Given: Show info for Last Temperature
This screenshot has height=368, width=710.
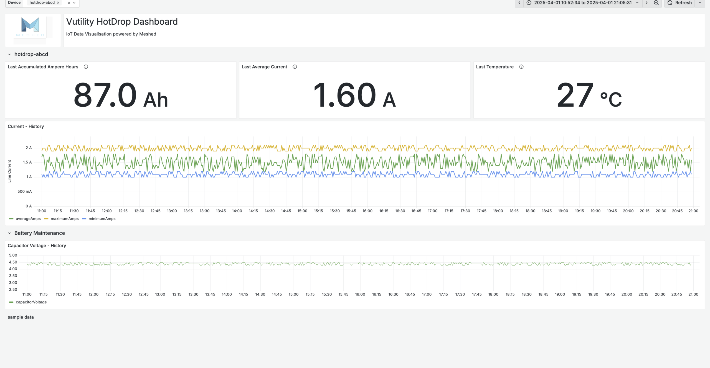Looking at the screenshot, I should (x=521, y=67).
